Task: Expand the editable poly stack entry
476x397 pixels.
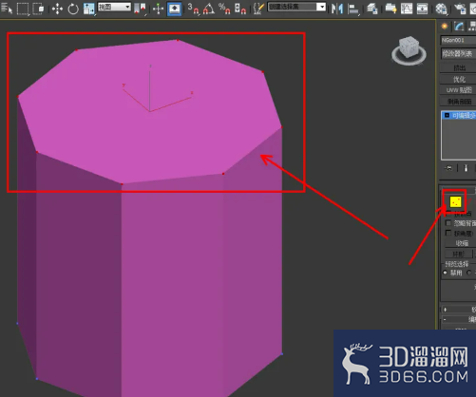Action: tap(447, 115)
